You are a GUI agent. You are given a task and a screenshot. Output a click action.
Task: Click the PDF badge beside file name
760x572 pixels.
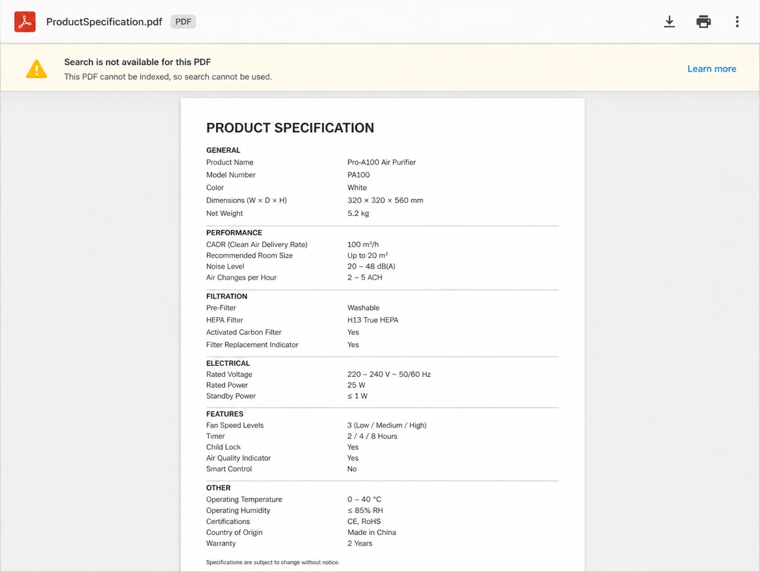click(x=183, y=22)
